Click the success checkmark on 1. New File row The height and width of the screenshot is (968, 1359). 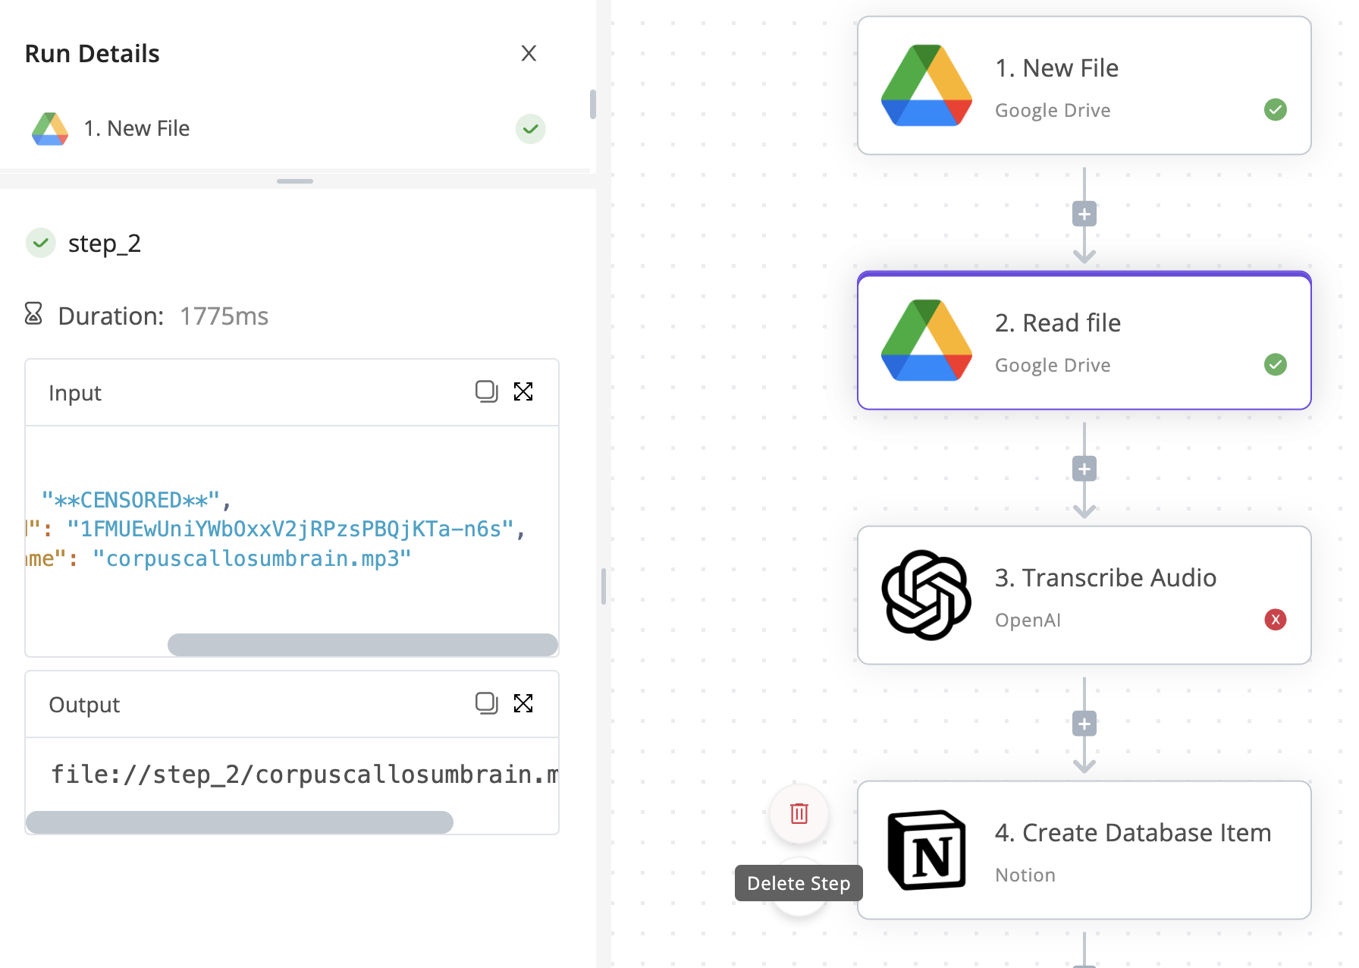click(531, 129)
